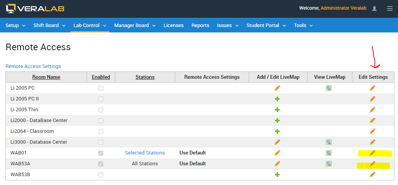
Task: Sort table by Enabled header
Action: (101, 77)
